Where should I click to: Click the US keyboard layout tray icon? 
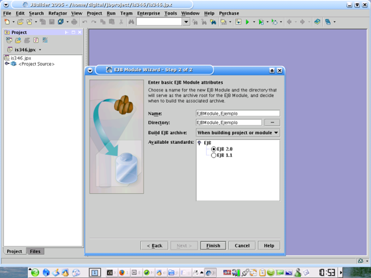[227, 272]
